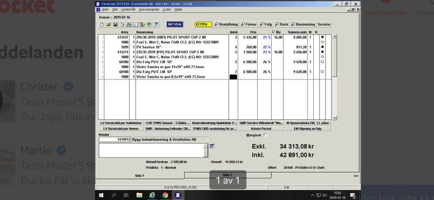Click the network tray icon

(x=319, y=195)
